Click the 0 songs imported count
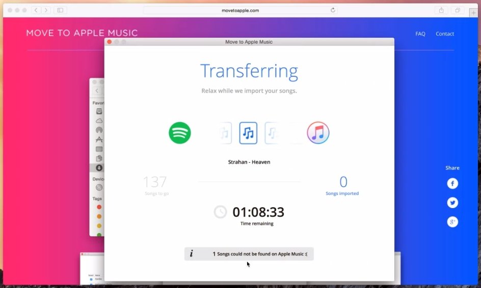Screen dimensions: 481x288 pos(343,182)
